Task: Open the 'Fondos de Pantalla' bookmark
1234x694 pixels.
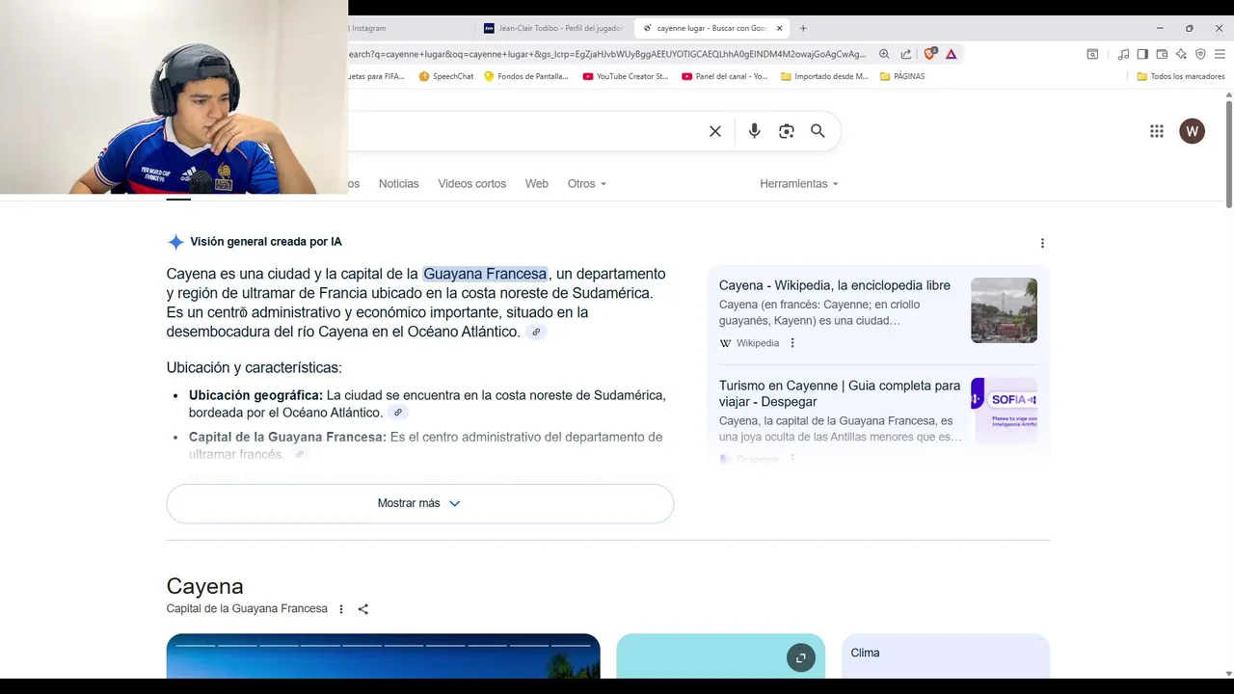Action: coord(526,76)
